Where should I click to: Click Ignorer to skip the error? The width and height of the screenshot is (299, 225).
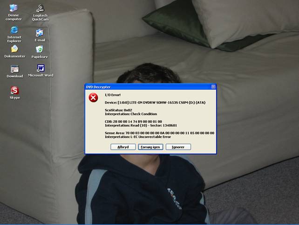[178, 147]
